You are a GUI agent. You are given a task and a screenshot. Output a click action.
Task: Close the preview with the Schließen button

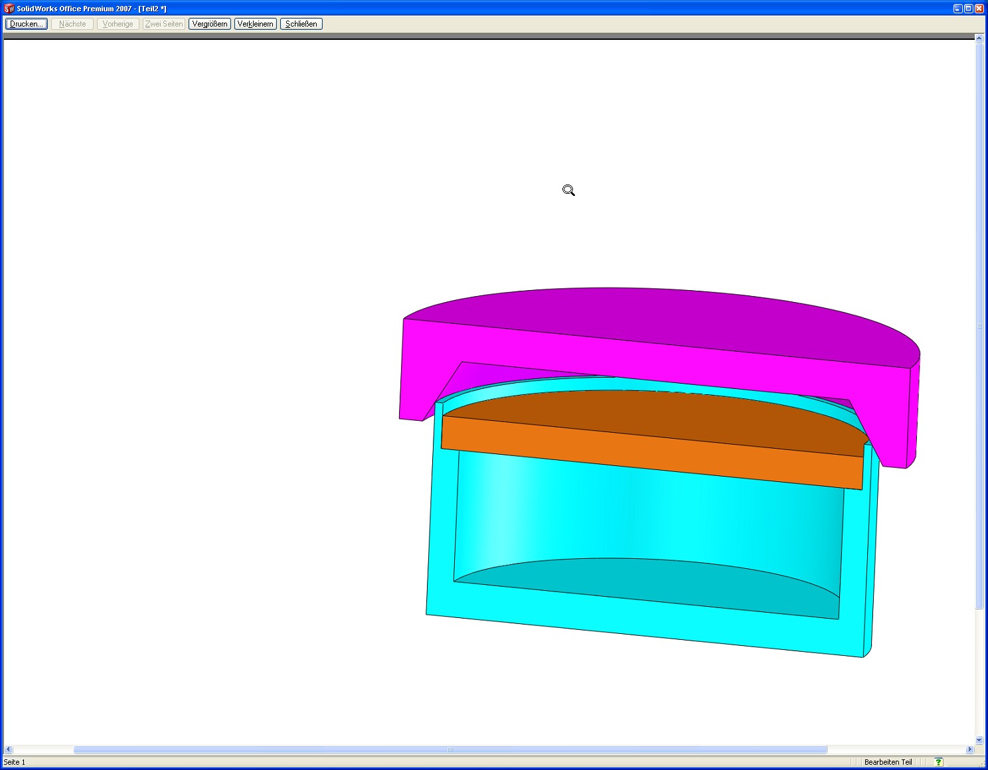coord(301,24)
